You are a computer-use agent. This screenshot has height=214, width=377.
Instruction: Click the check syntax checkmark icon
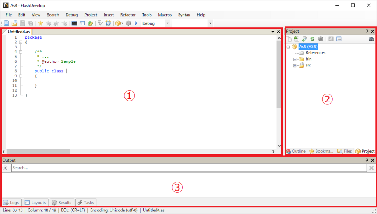[x=100, y=23]
